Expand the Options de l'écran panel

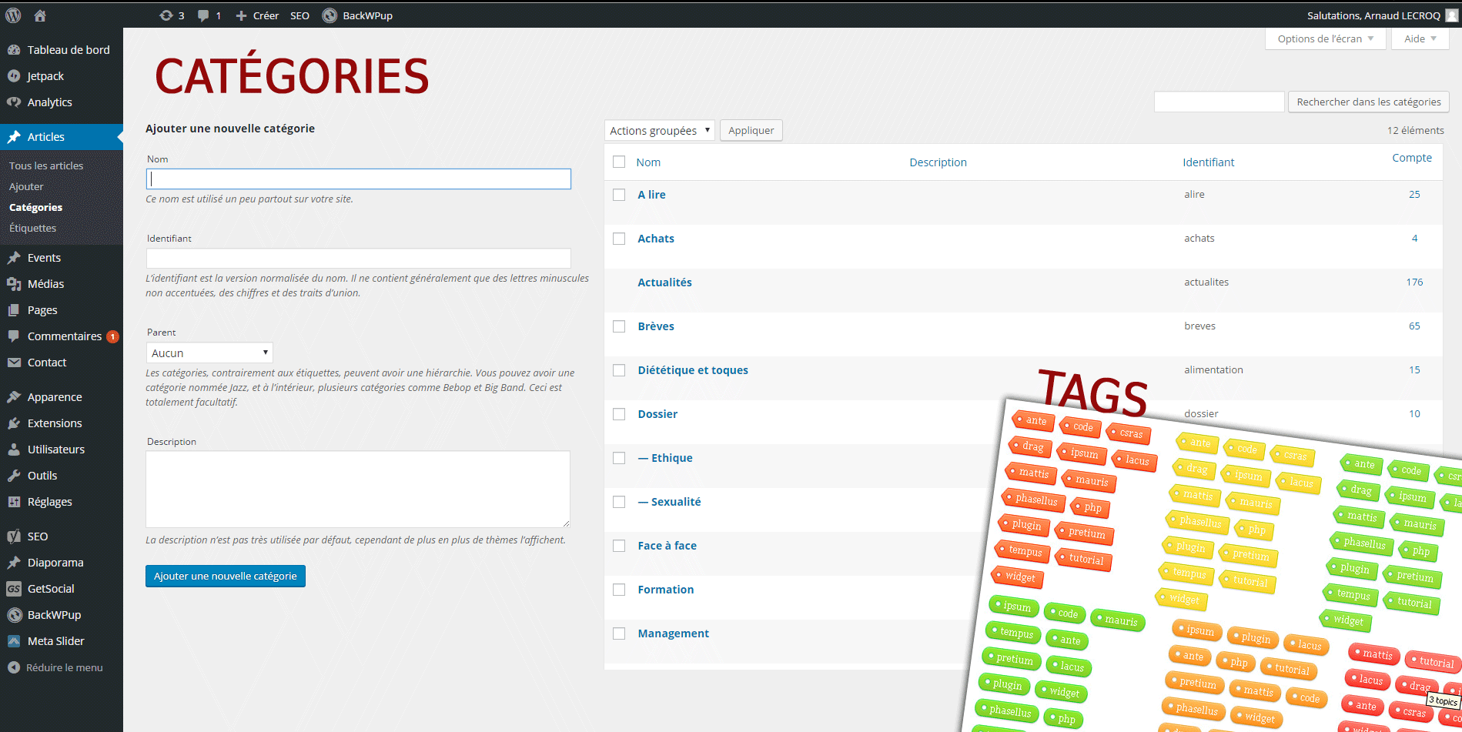[x=1325, y=39]
